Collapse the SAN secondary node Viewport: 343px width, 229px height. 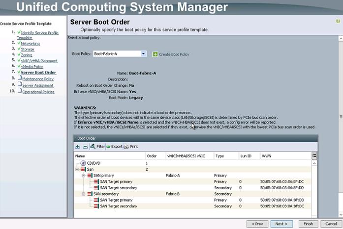pos(83,194)
